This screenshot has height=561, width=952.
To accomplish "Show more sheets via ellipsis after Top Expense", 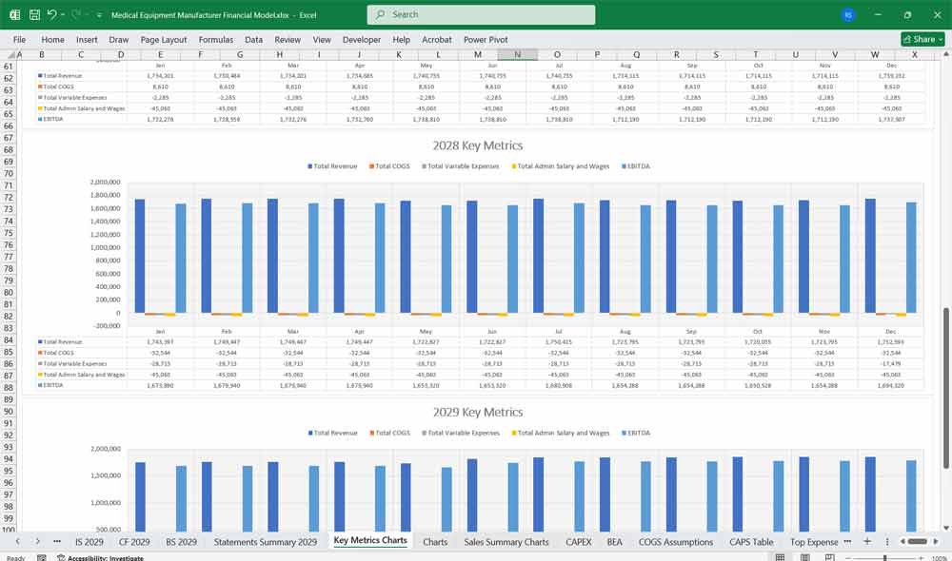I will coord(847,541).
